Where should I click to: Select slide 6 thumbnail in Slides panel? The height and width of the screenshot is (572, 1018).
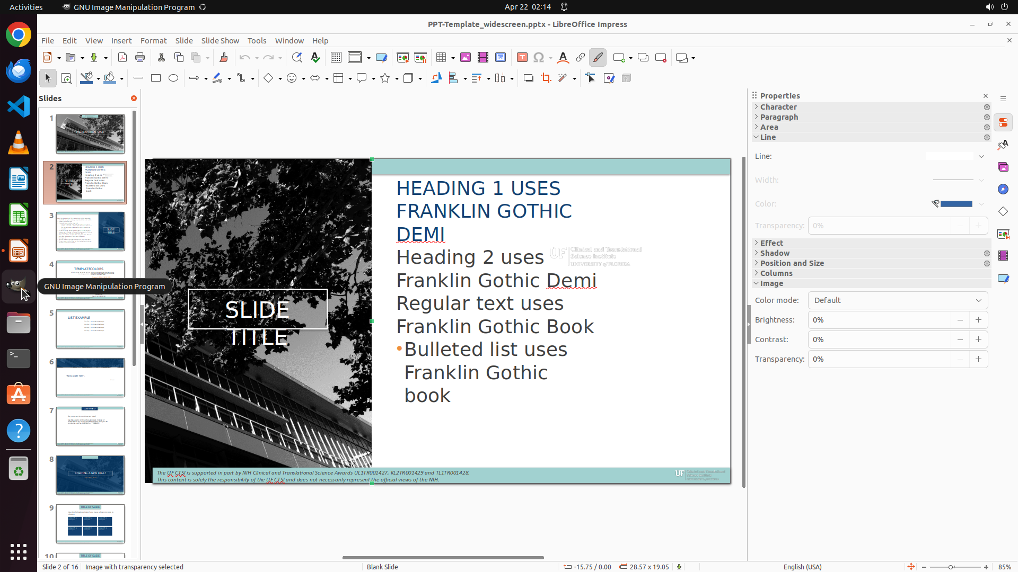[90, 378]
